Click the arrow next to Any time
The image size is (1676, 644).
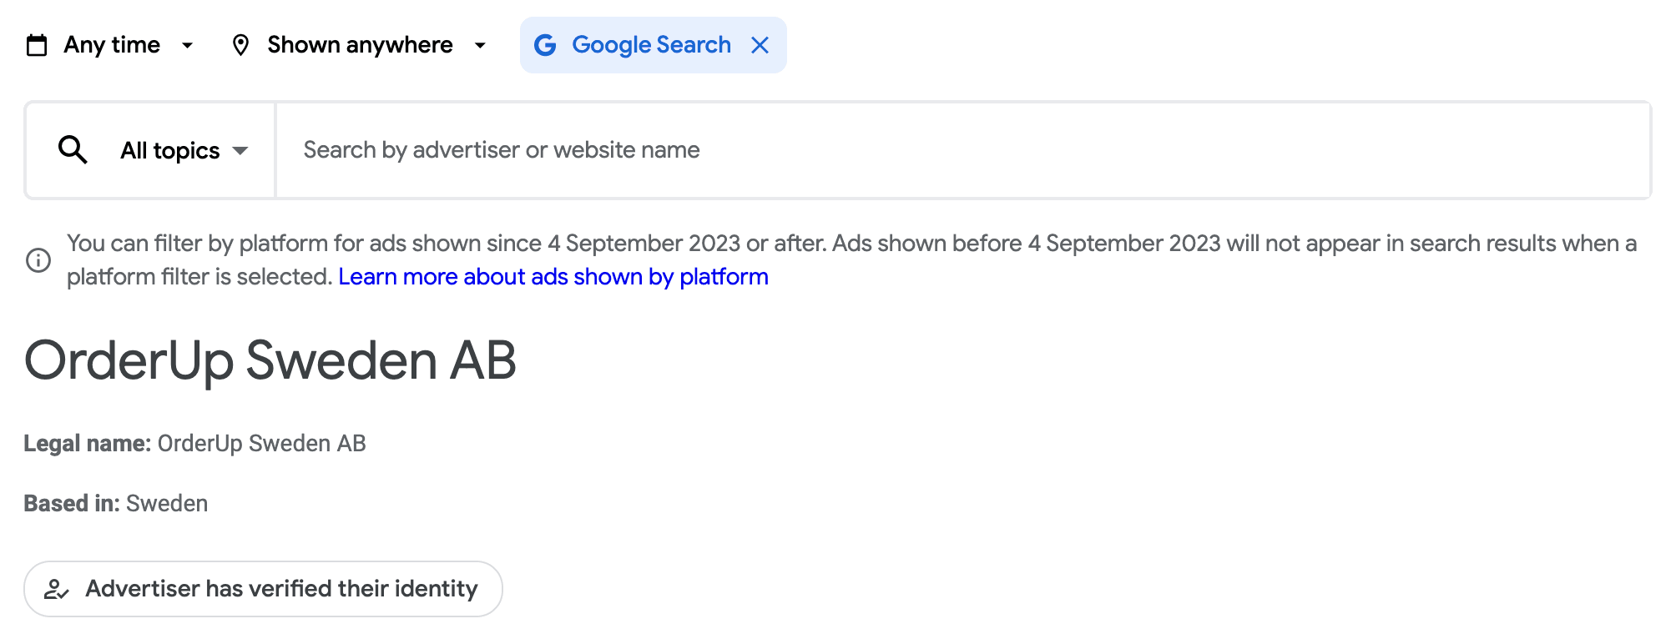tap(188, 45)
